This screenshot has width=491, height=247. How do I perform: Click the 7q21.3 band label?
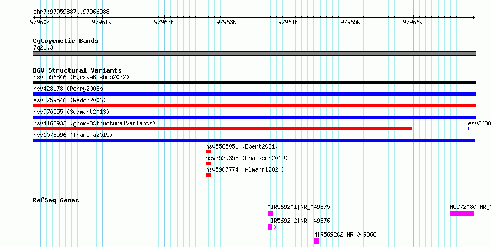click(x=43, y=47)
